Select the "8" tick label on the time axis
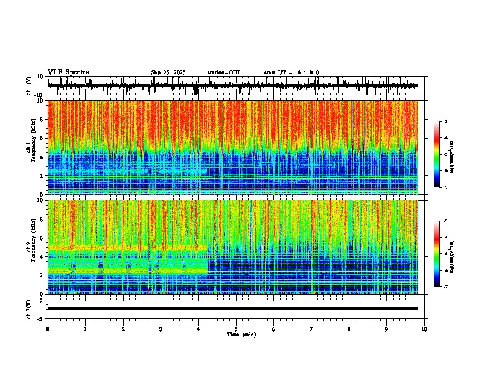The image size is (478, 369). 349,329
